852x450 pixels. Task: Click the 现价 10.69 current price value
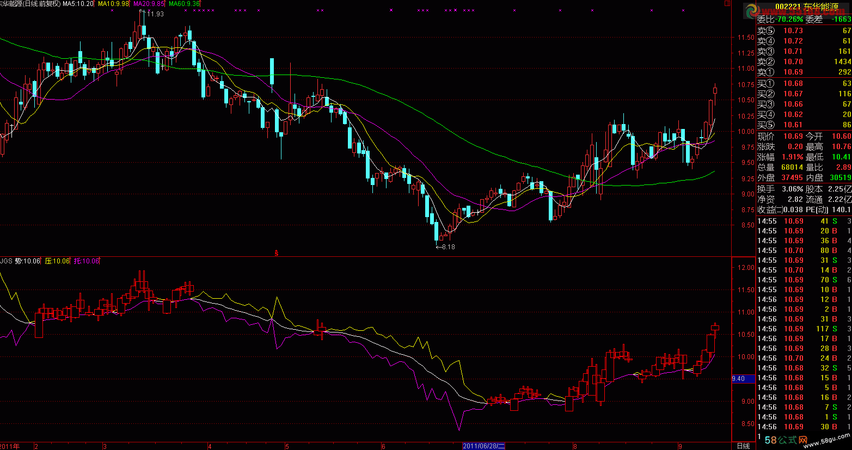coord(793,137)
